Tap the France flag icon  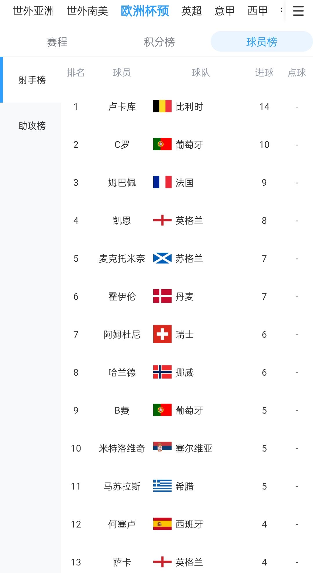[x=162, y=182]
